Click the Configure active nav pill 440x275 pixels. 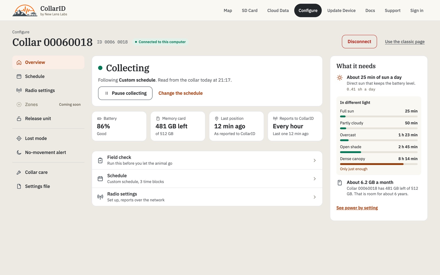(308, 10)
